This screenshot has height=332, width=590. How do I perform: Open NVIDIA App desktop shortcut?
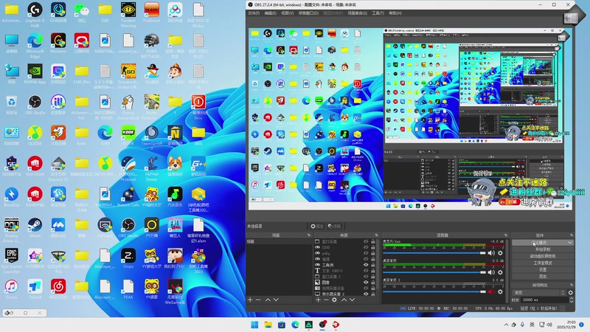pos(35,75)
